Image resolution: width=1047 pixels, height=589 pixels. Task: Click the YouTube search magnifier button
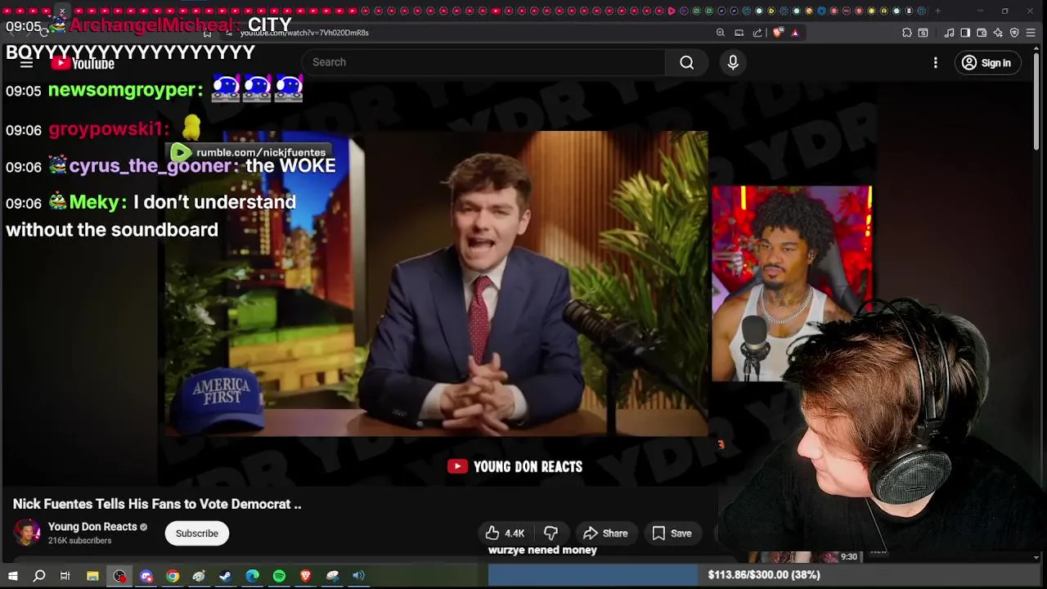[687, 62]
